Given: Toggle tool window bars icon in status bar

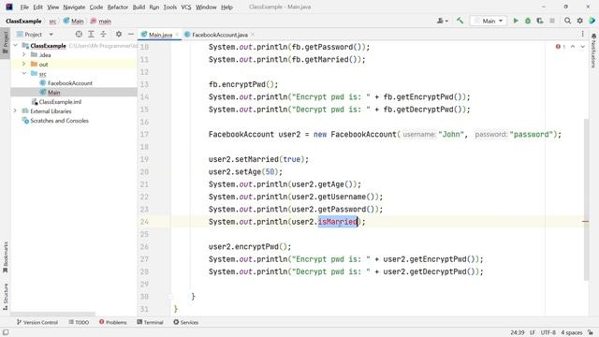Looking at the screenshot, I should tap(6, 332).
